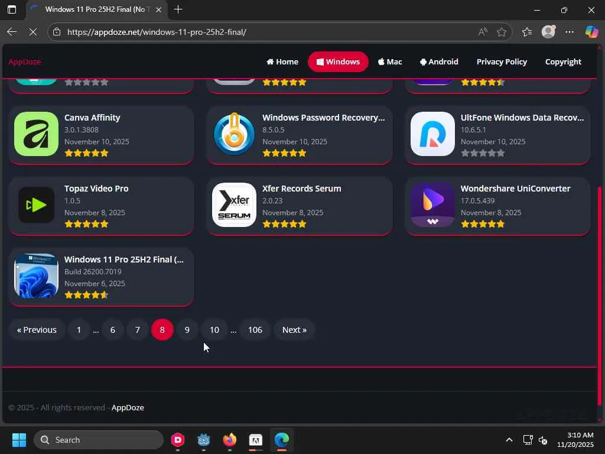The width and height of the screenshot is (605, 454).
Task: Open the Canva Affinity title link
Action: 92,118
